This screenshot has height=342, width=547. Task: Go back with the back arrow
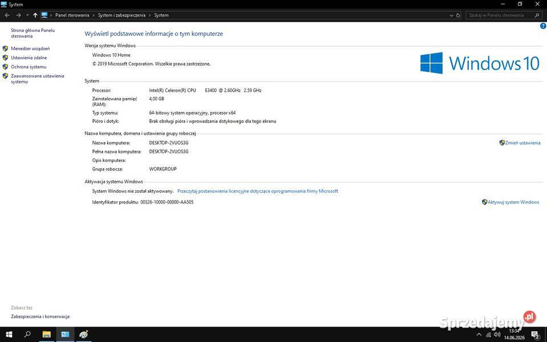click(7, 15)
